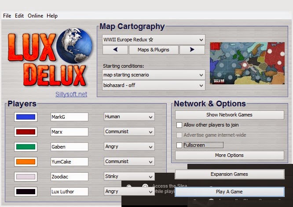Image resolution: width=293 pixels, height=207 pixels.
Task: Click the Marx player name field
Action: click(x=70, y=132)
